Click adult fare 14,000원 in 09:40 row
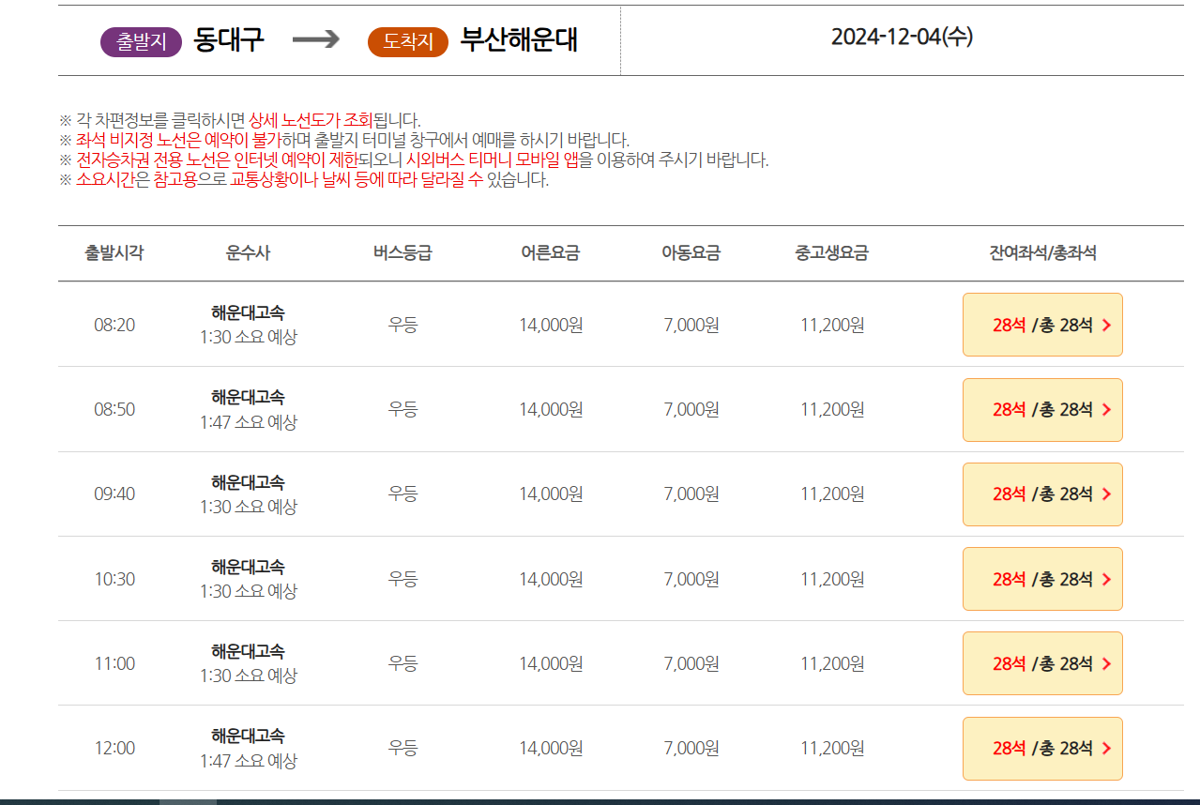1200x805 pixels. click(x=551, y=494)
